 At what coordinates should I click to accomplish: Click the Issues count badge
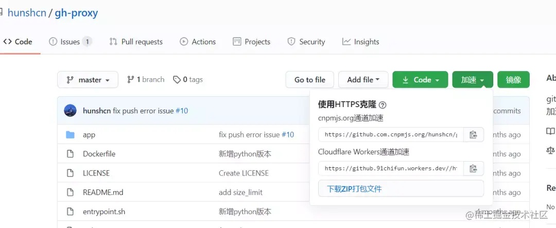click(87, 42)
